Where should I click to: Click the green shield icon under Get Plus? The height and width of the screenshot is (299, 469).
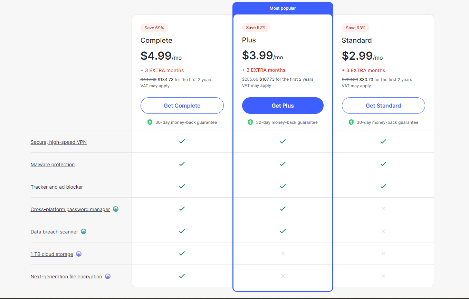coord(250,122)
